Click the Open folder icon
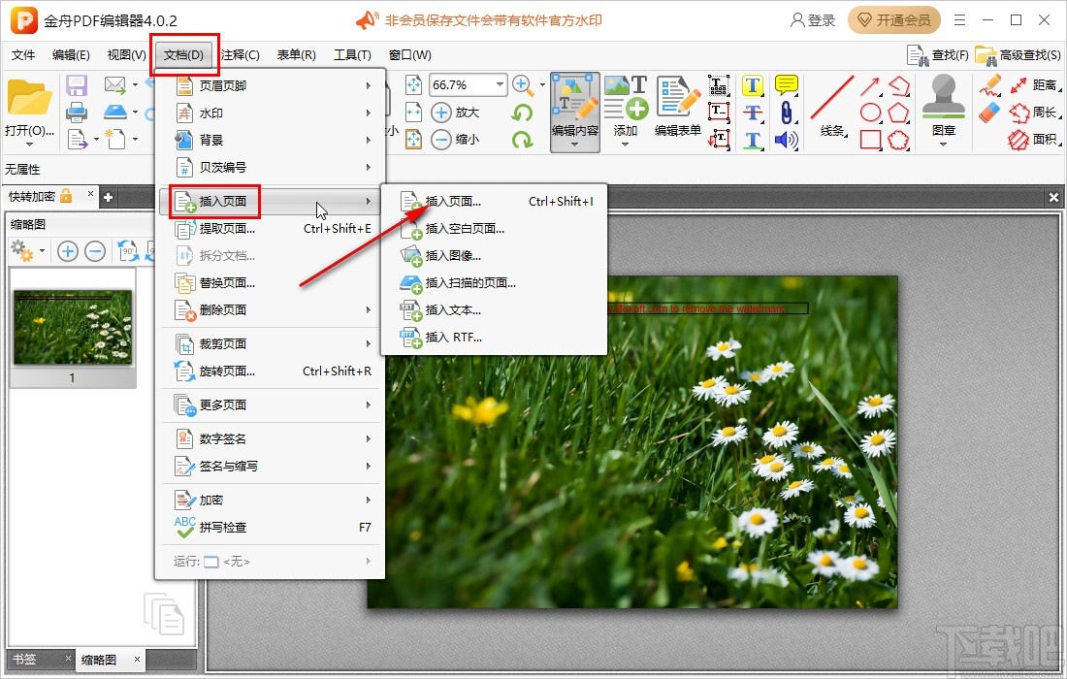 coord(28,99)
